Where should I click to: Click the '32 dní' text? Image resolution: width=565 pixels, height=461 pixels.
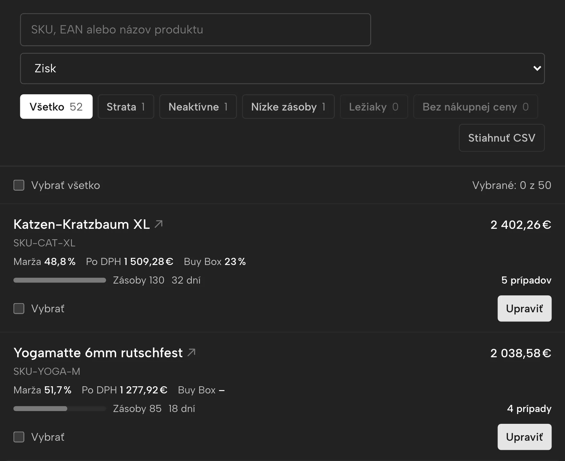click(186, 280)
